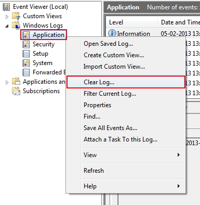This screenshot has height=205, width=200.
Task: Choose Find... in the context menu
Action: click(126, 117)
